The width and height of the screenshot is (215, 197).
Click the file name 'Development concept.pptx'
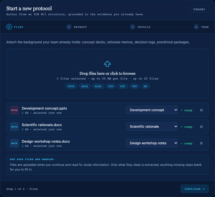point(44,108)
